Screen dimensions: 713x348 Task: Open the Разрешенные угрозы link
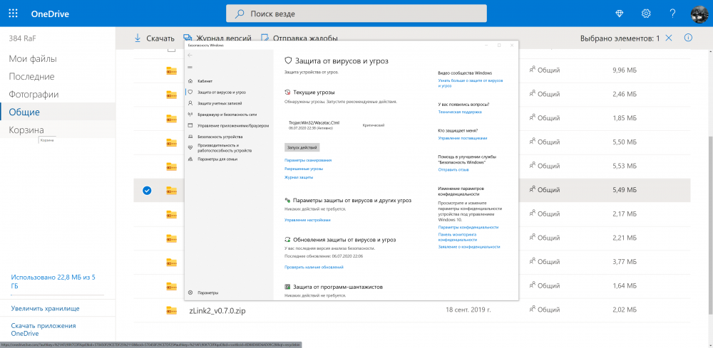304,169
